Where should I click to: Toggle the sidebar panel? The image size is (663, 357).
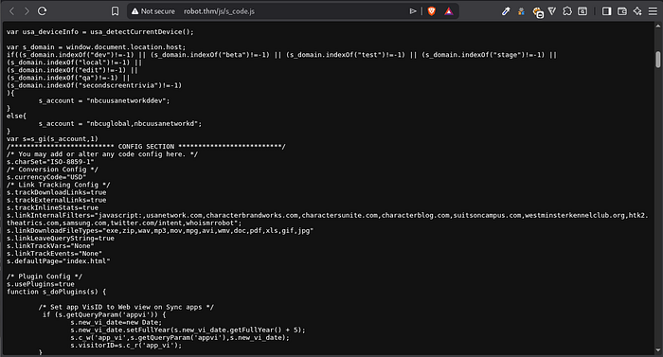click(606, 11)
